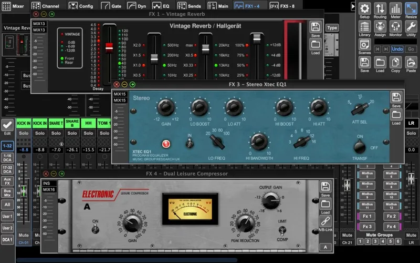Save preset in FX 3 Stereo Xtec EQ1 window
The image size is (420, 263).
[x=396, y=97]
